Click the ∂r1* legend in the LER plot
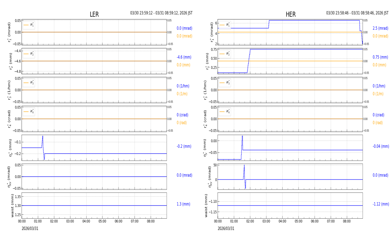 point(29,25)
